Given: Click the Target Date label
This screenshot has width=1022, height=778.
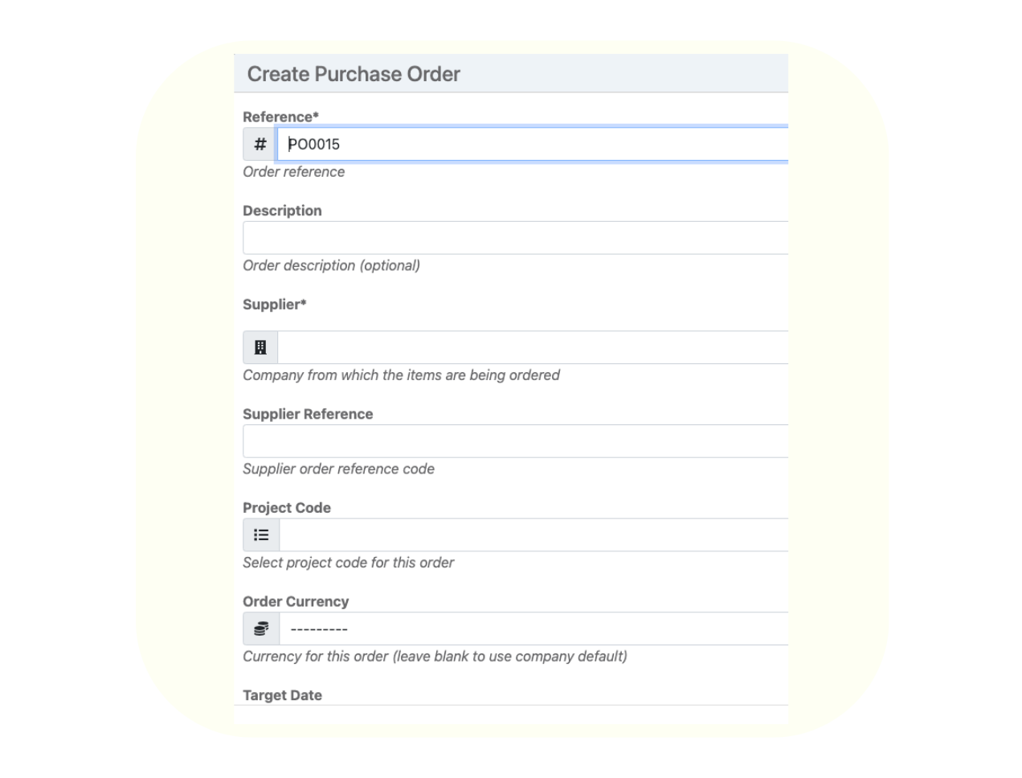Looking at the screenshot, I should [282, 695].
